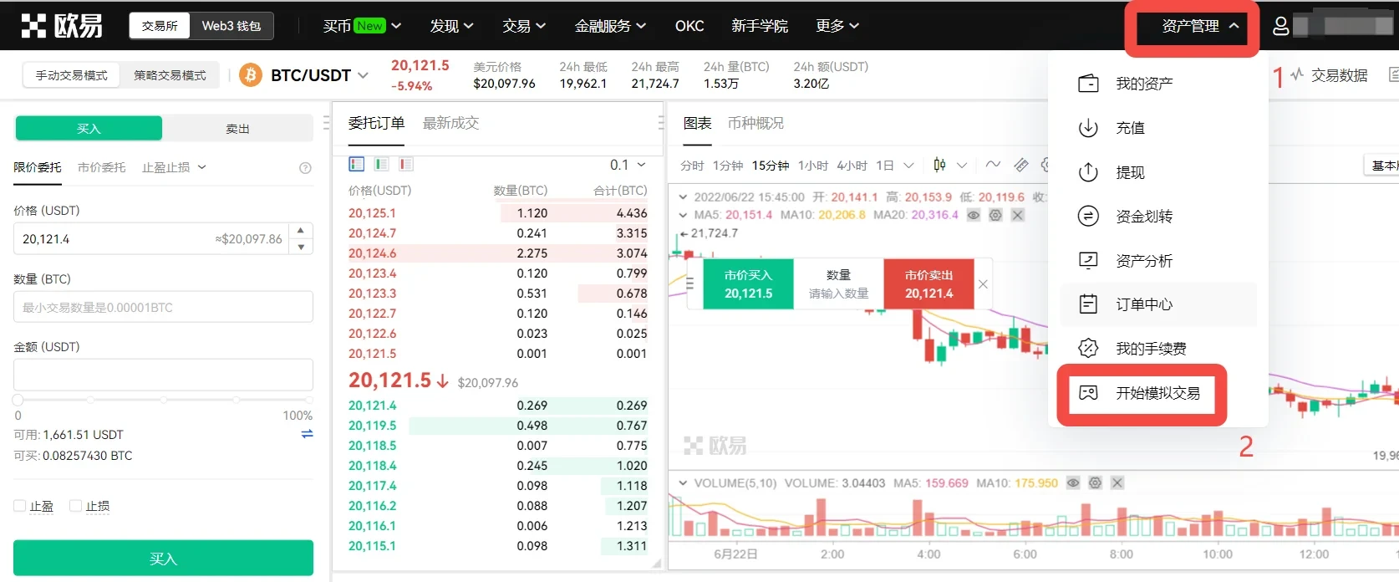The height and width of the screenshot is (582, 1399).
Task: Expand the 交易 dropdown menu
Action: (524, 26)
